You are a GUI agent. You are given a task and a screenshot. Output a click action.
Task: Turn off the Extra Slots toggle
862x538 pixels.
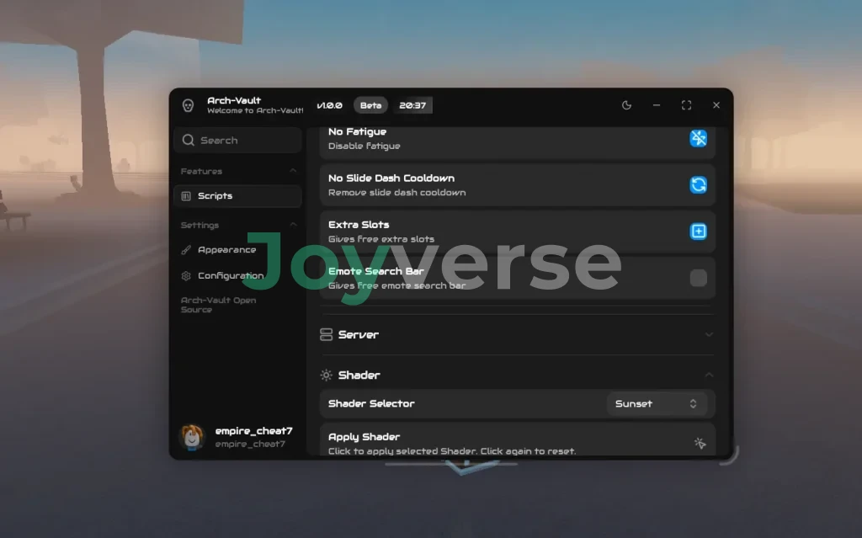coord(698,232)
